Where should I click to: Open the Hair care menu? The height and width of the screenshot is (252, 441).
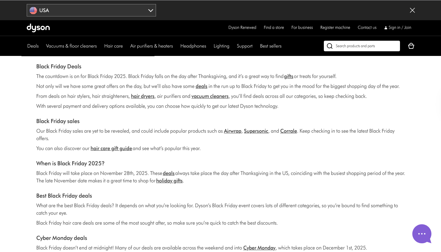(x=113, y=46)
